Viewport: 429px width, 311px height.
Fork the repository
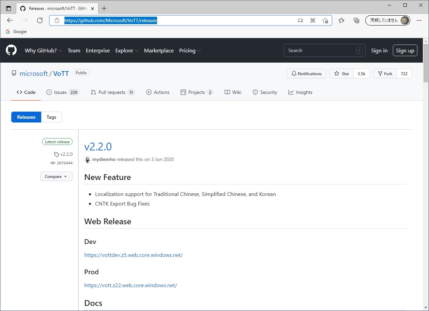(385, 73)
